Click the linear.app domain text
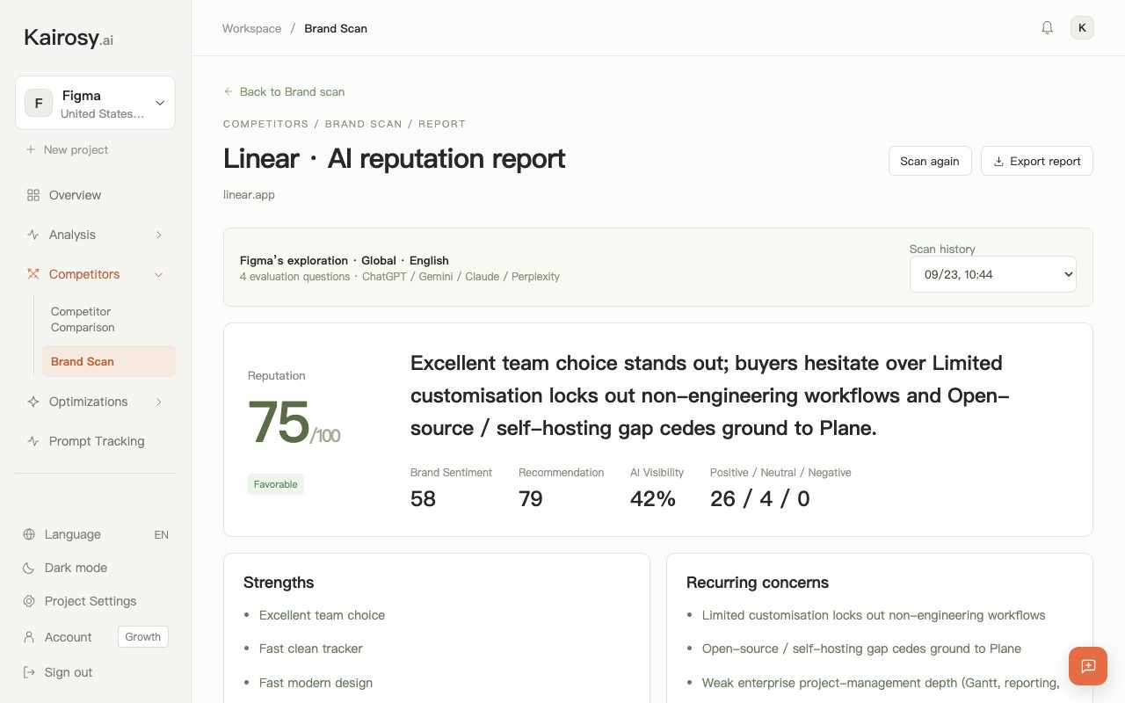Viewport: 1125px width, 703px height. (x=249, y=194)
